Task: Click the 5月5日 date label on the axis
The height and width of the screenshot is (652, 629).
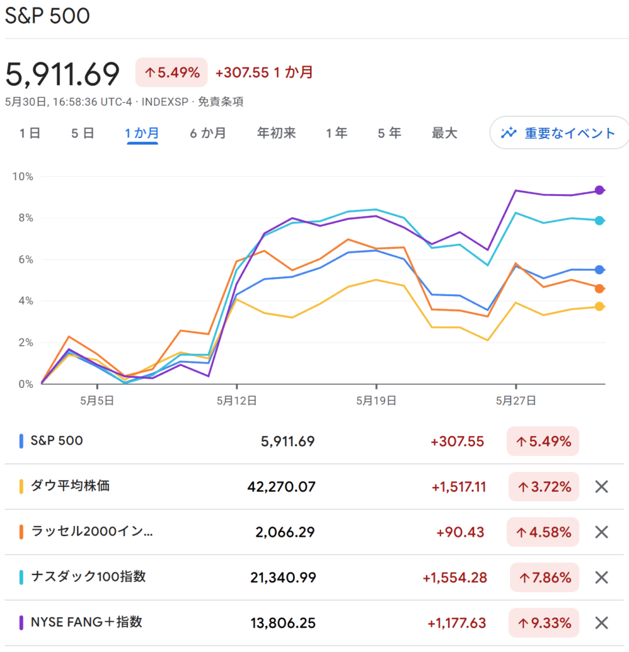Action: click(x=97, y=400)
